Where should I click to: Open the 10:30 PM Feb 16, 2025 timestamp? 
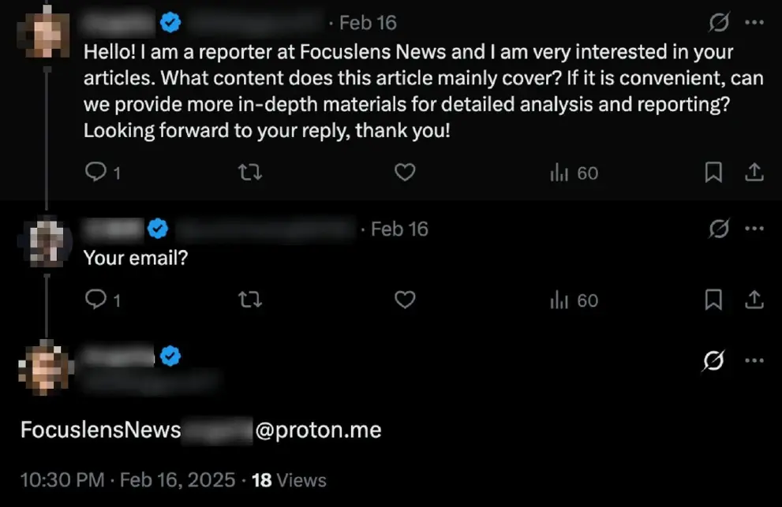127,479
